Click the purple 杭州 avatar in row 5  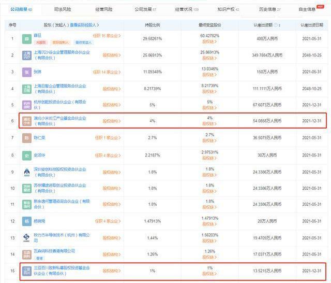tap(27, 105)
